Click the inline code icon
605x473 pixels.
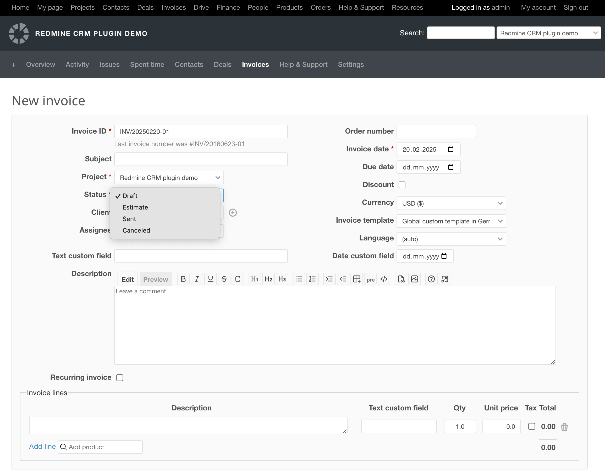(384, 279)
